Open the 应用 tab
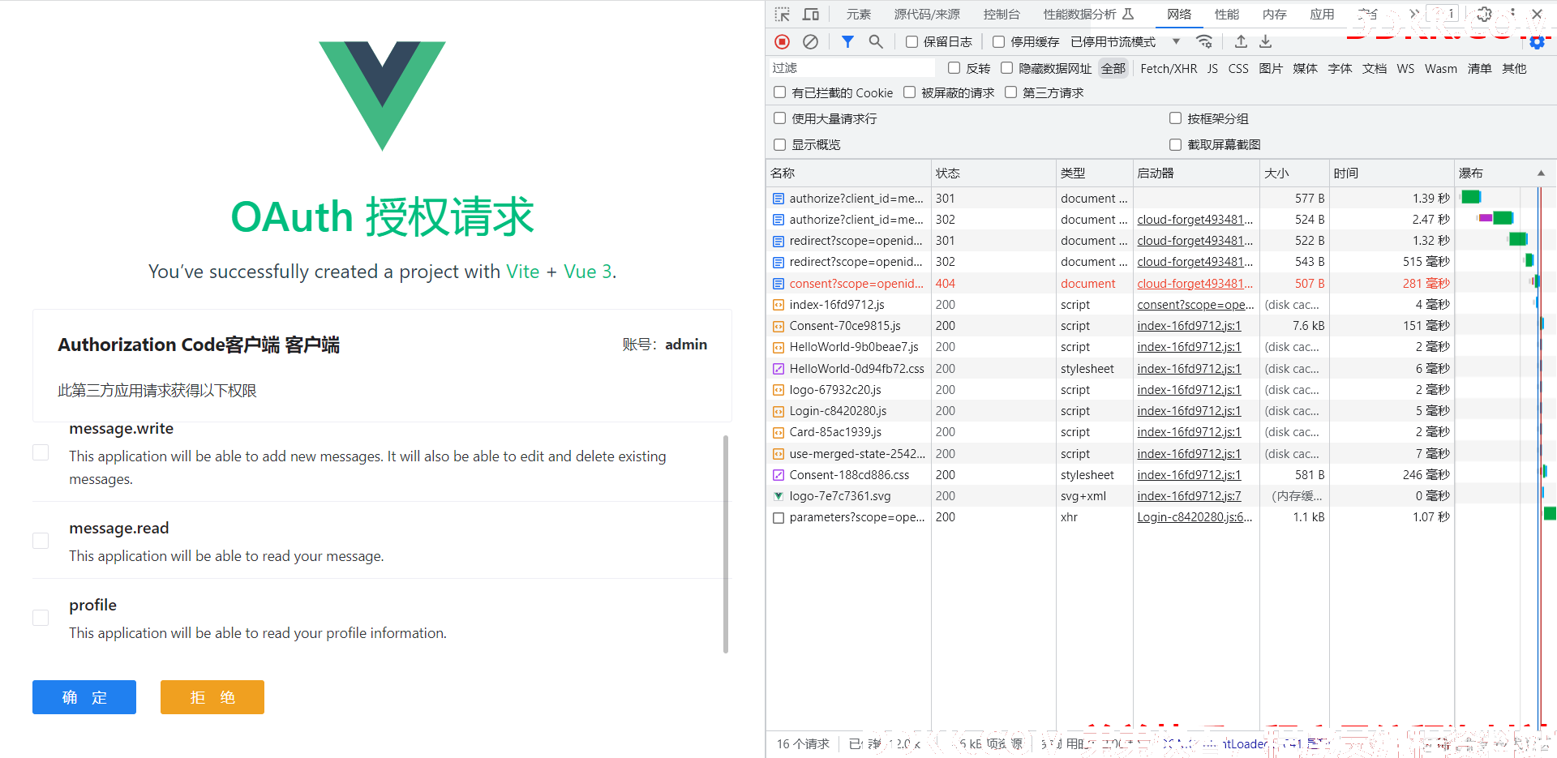The width and height of the screenshot is (1557, 758). (1322, 14)
